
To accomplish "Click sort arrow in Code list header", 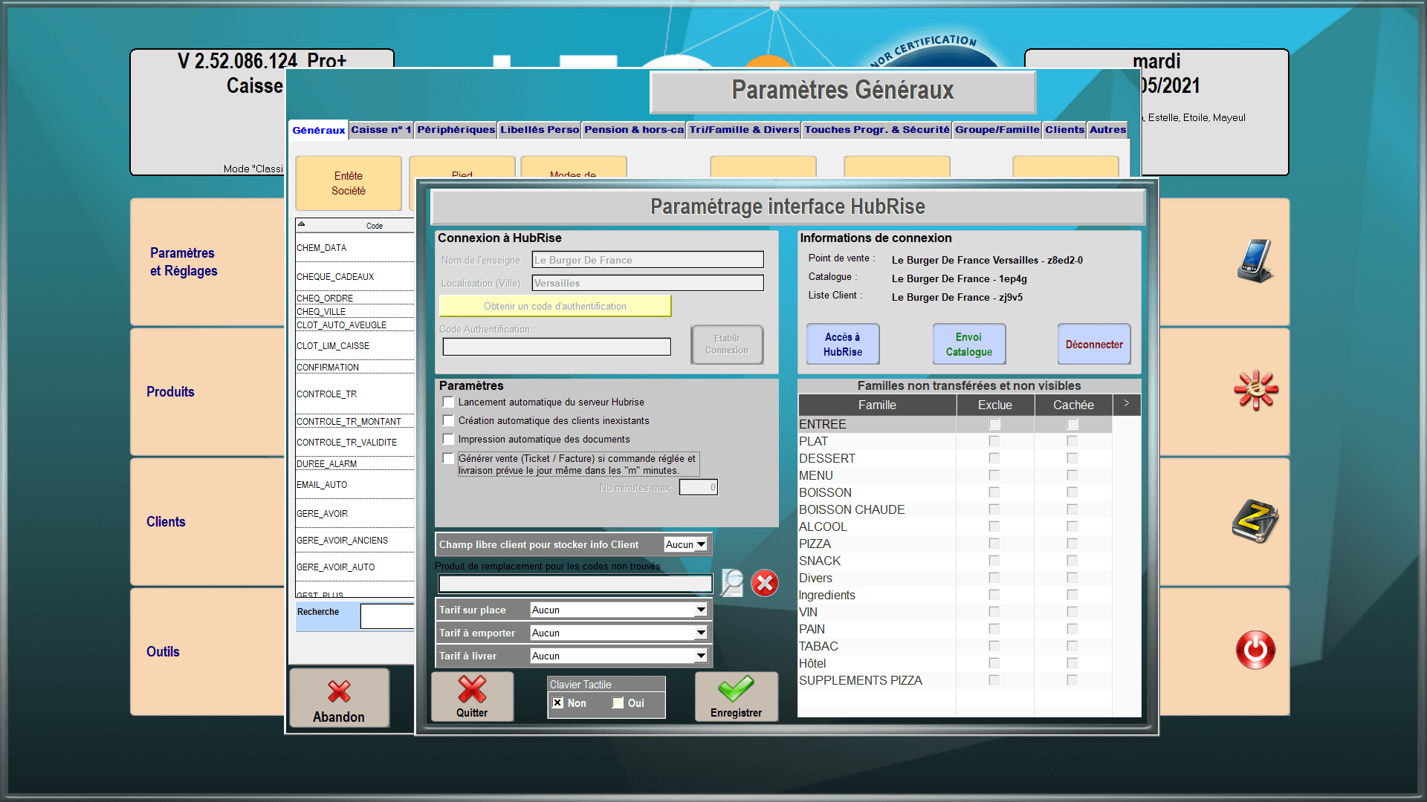I will pyautogui.click(x=301, y=224).
